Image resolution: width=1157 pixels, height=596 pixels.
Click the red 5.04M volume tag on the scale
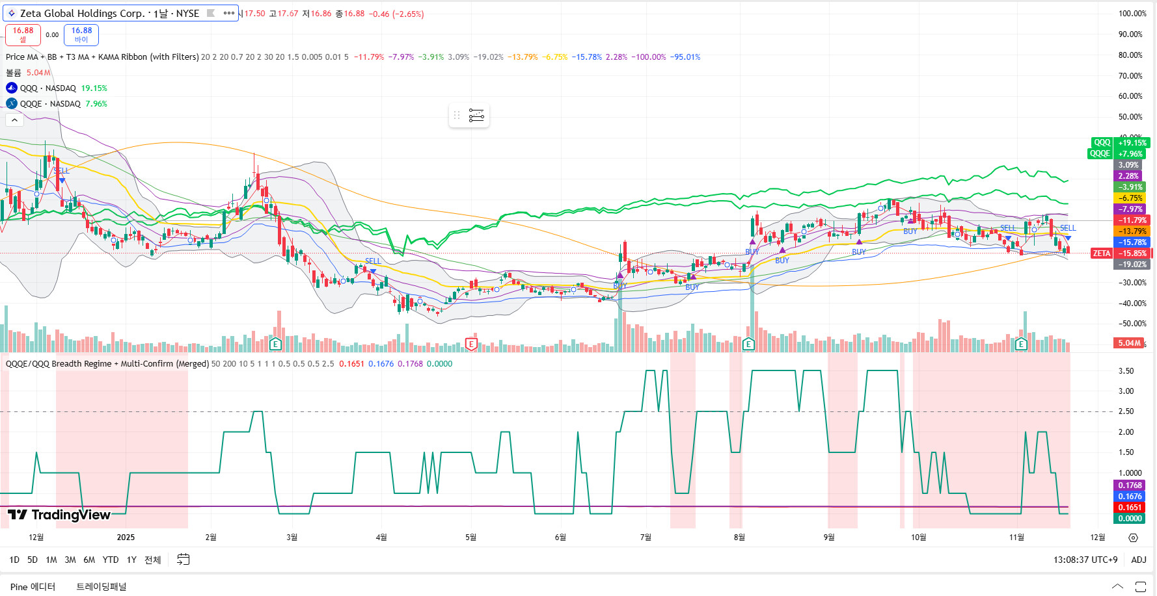pyautogui.click(x=1130, y=343)
